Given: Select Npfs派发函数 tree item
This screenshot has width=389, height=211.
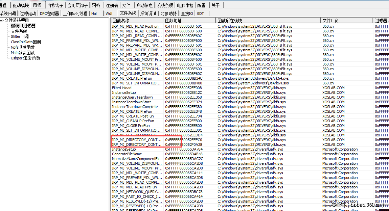Looking at the screenshot, I should pyautogui.click(x=23, y=47).
